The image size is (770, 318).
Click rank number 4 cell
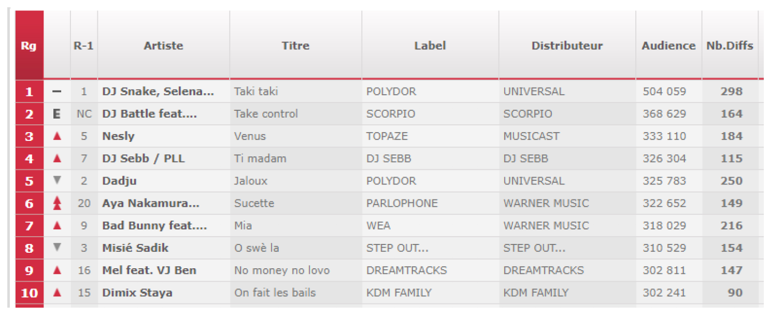(30, 158)
